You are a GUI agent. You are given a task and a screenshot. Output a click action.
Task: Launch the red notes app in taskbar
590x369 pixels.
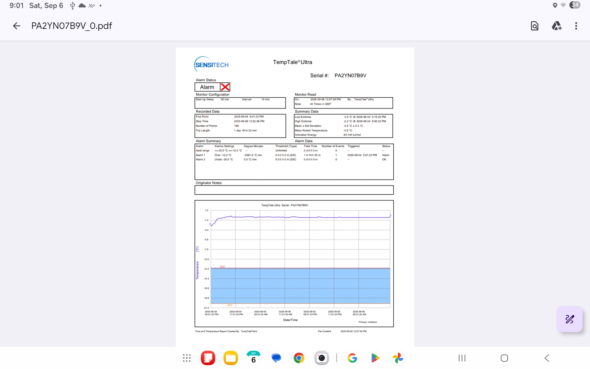point(208,358)
